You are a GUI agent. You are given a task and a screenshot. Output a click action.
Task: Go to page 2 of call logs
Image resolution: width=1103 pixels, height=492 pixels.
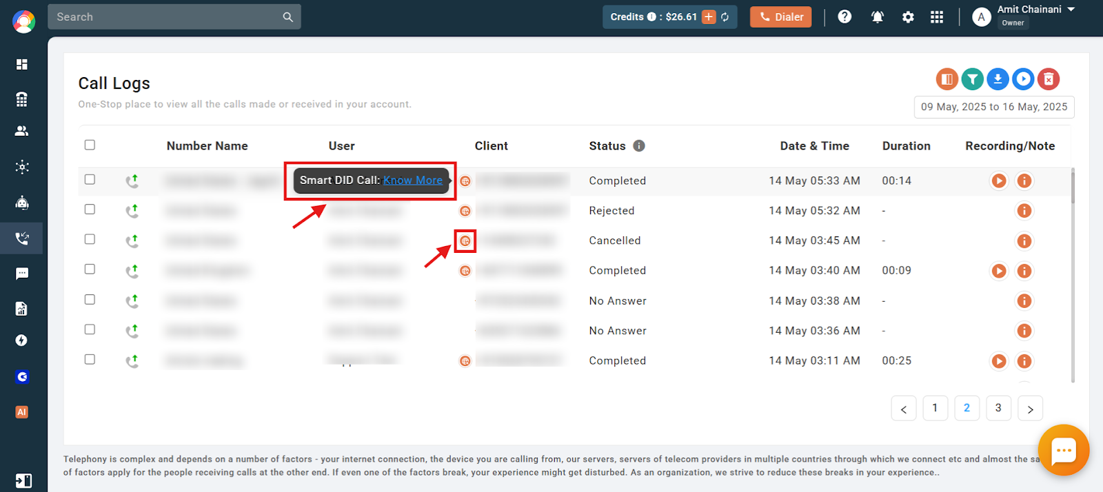[967, 408]
